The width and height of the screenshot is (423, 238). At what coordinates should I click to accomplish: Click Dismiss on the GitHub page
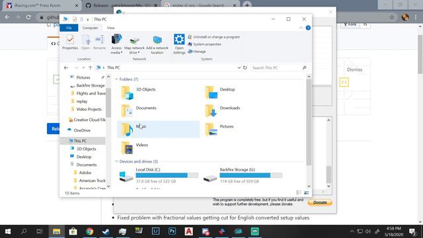[x=354, y=69]
